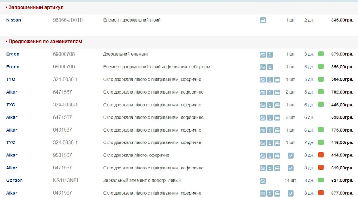Open the Nissan brand link
The height and width of the screenshot is (198, 358).
tap(13, 20)
